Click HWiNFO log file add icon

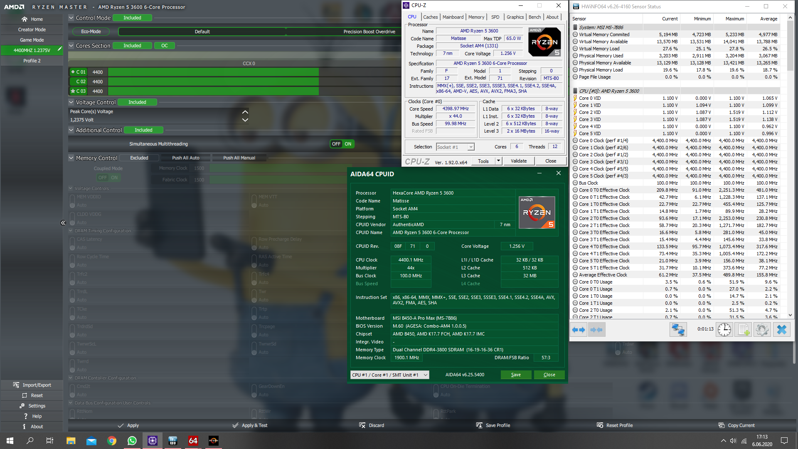point(743,330)
